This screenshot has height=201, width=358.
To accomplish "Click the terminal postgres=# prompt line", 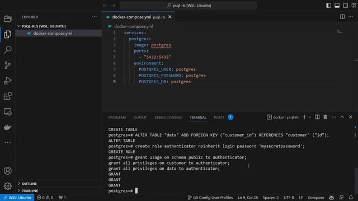I will [x=123, y=191].
